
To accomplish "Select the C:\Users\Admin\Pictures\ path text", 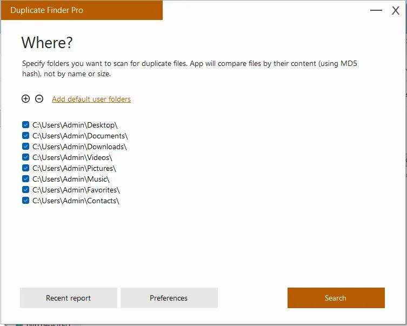I will point(74,168).
